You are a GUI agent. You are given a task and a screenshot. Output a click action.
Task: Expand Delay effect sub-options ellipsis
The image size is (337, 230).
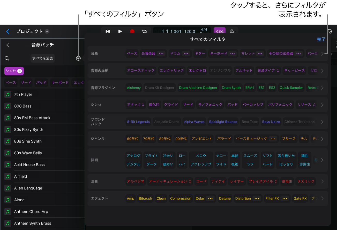[x=211, y=199]
